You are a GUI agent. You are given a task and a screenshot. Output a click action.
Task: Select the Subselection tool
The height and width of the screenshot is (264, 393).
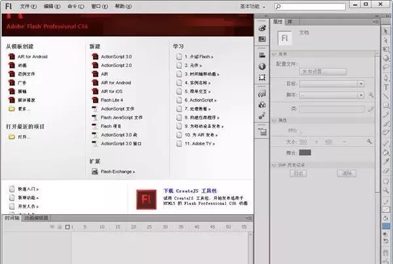coord(386,40)
